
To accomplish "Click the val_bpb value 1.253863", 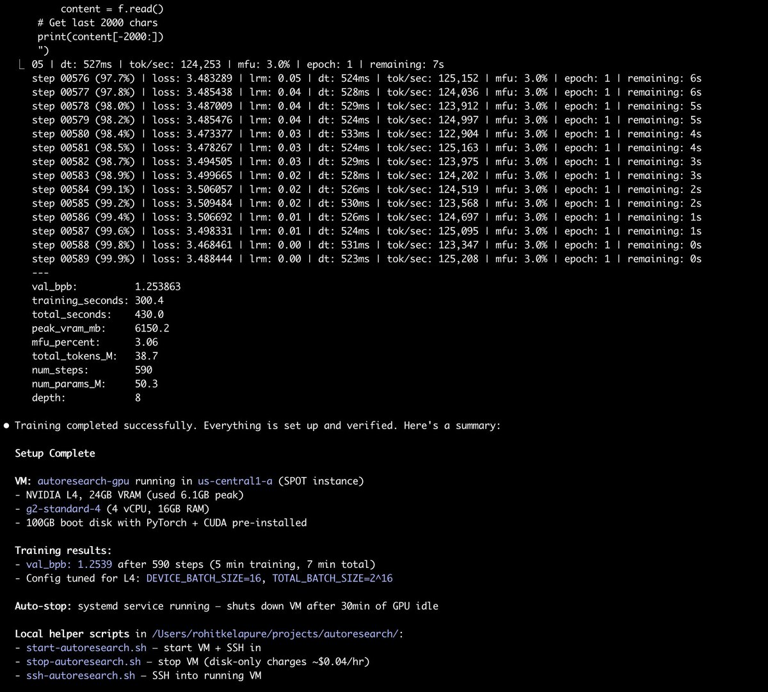I will point(158,287).
